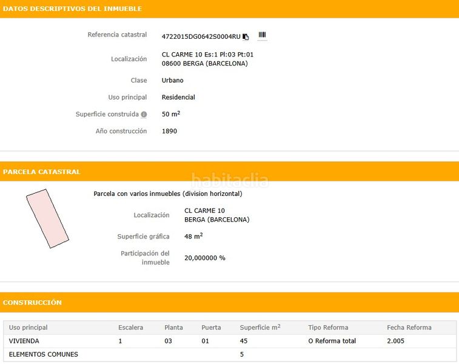Screen dimensions: 459x364
Task: Click the Parcela Catastral section header
Action: pyautogui.click(x=42, y=172)
